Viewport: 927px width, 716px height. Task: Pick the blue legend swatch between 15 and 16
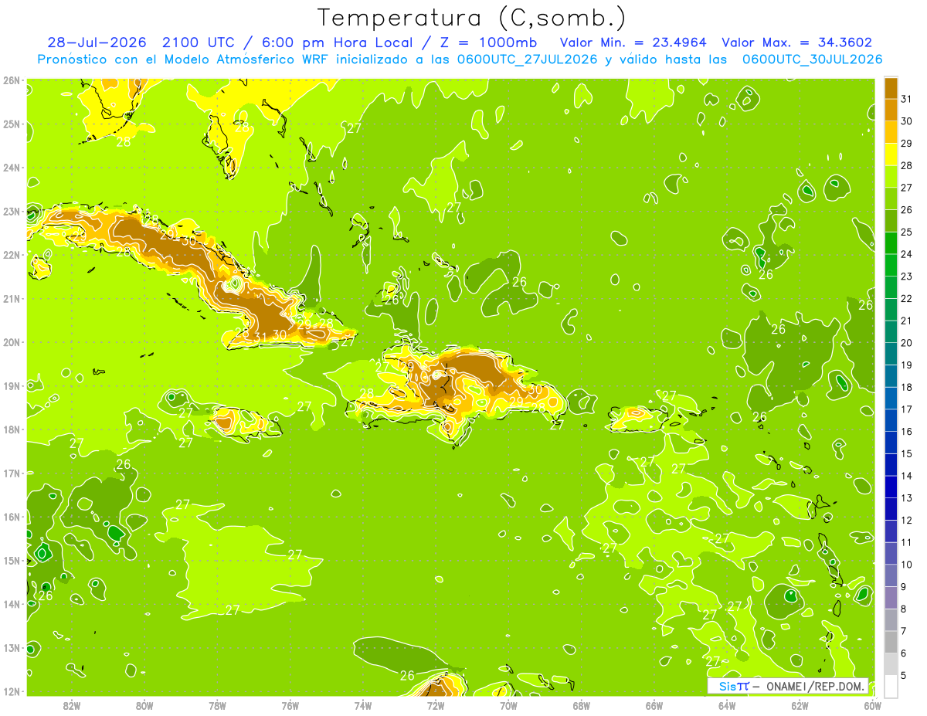(x=891, y=443)
